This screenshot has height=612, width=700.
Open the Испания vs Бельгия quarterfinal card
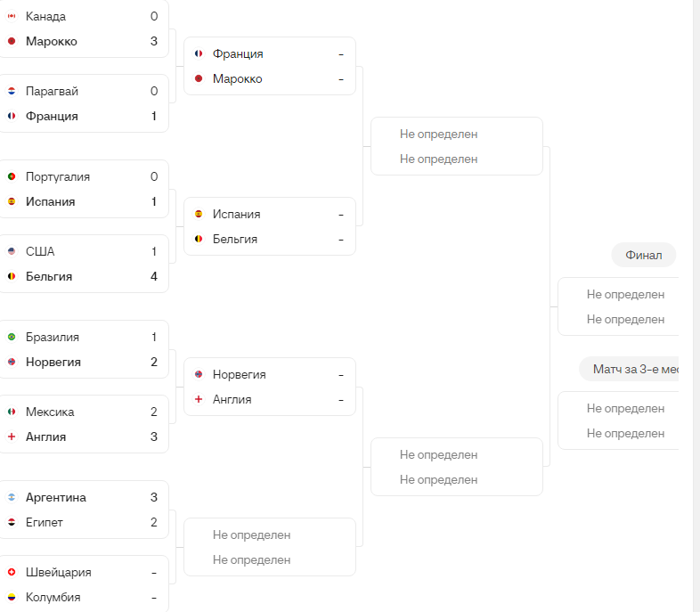270,226
